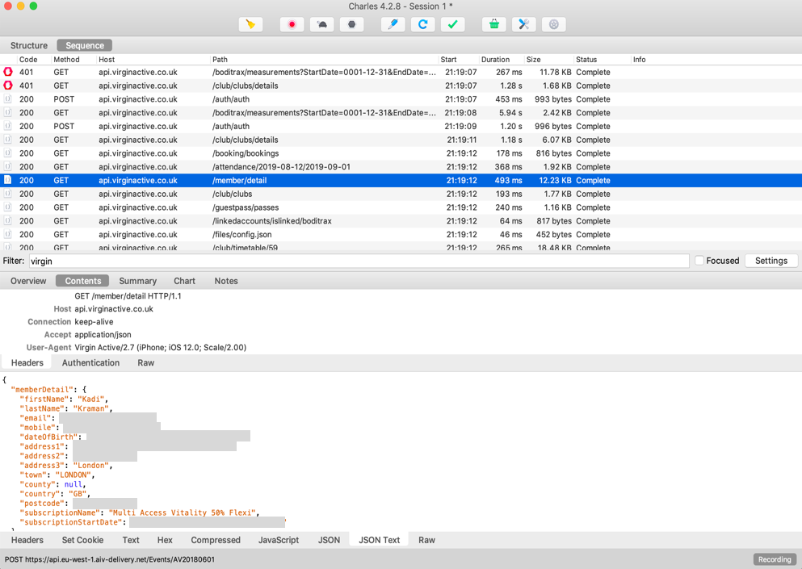The width and height of the screenshot is (802, 569).
Task: Enable the Focused checkbox
Action: [x=699, y=261]
